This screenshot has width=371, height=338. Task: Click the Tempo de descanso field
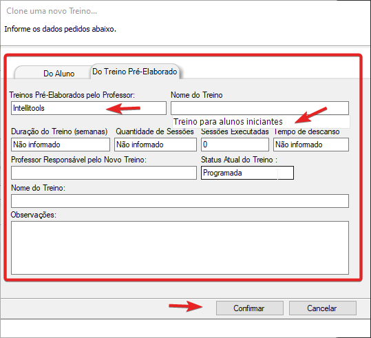click(311, 145)
